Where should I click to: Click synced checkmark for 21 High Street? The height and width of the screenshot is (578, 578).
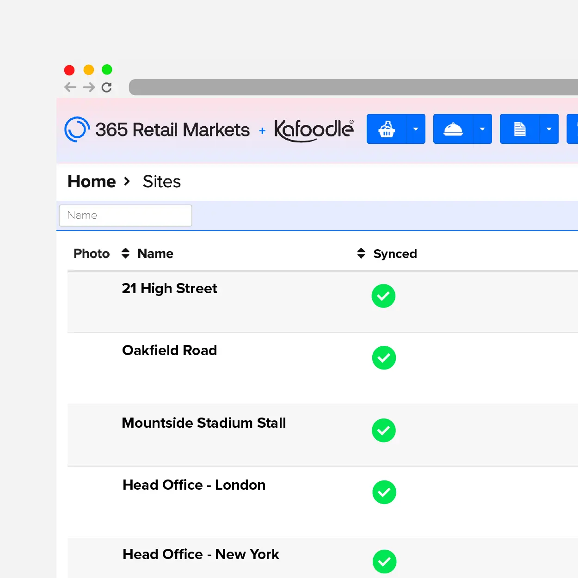(x=383, y=296)
